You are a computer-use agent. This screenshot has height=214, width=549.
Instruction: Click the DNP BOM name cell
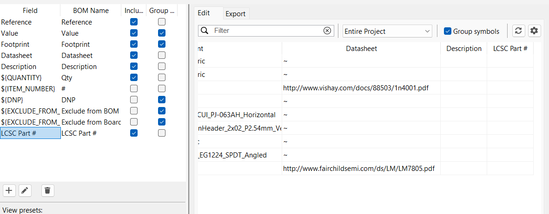[x=91, y=100]
